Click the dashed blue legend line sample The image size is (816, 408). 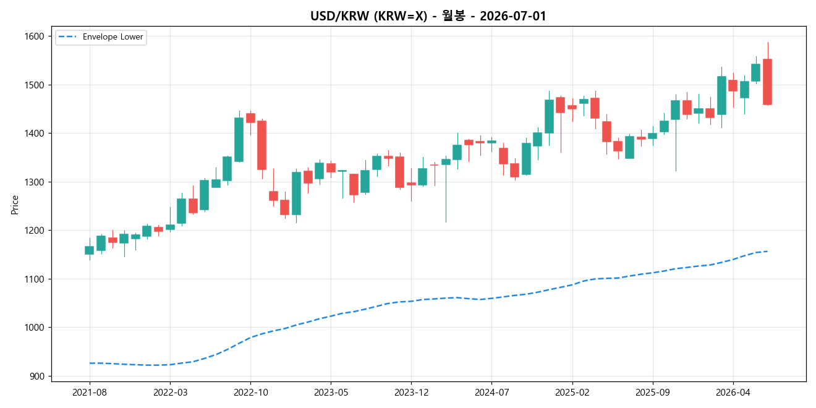tap(68, 37)
